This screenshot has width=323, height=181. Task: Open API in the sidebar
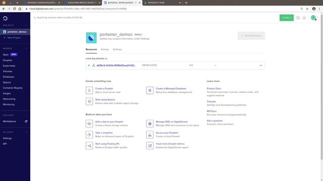[5, 144]
